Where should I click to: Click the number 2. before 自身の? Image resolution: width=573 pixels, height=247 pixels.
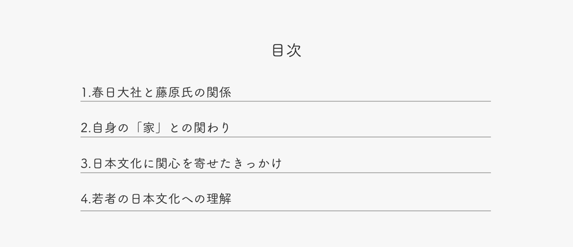86,128
